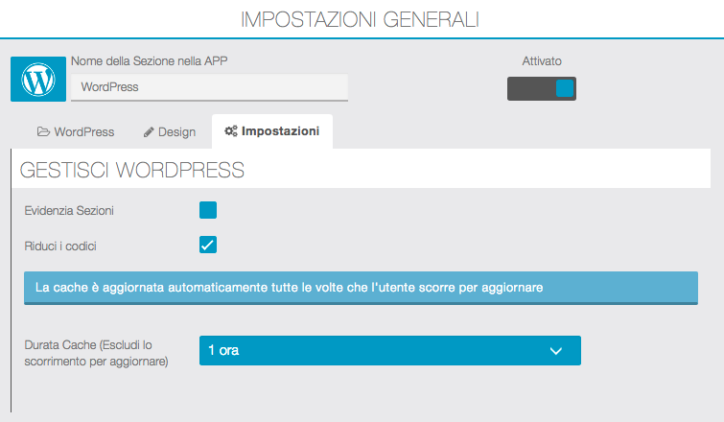Click the gears icon on Impostazioni tab
Viewport: 724px width, 422px height.
[230, 131]
